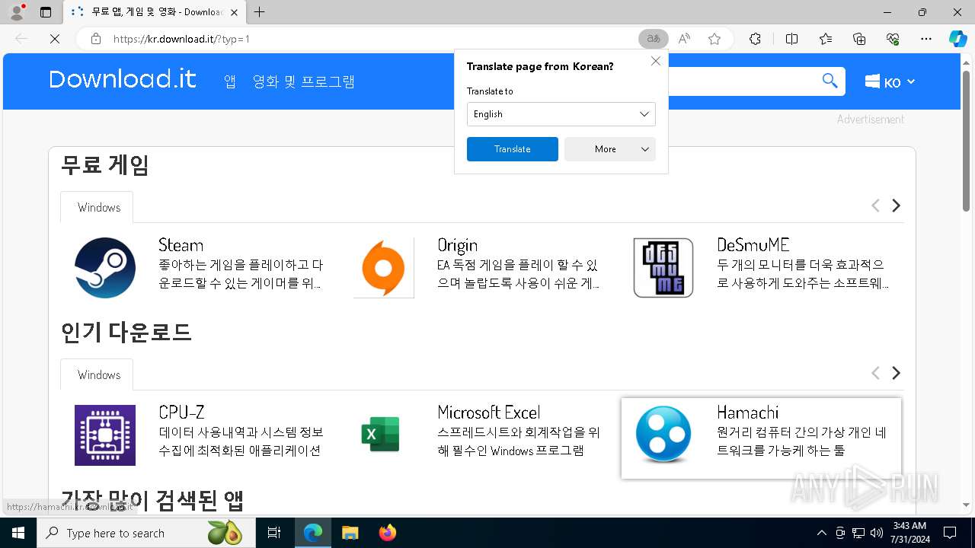Select the Windows tab under 인기 다운로드
Image resolution: width=975 pixels, height=548 pixels.
tap(97, 374)
